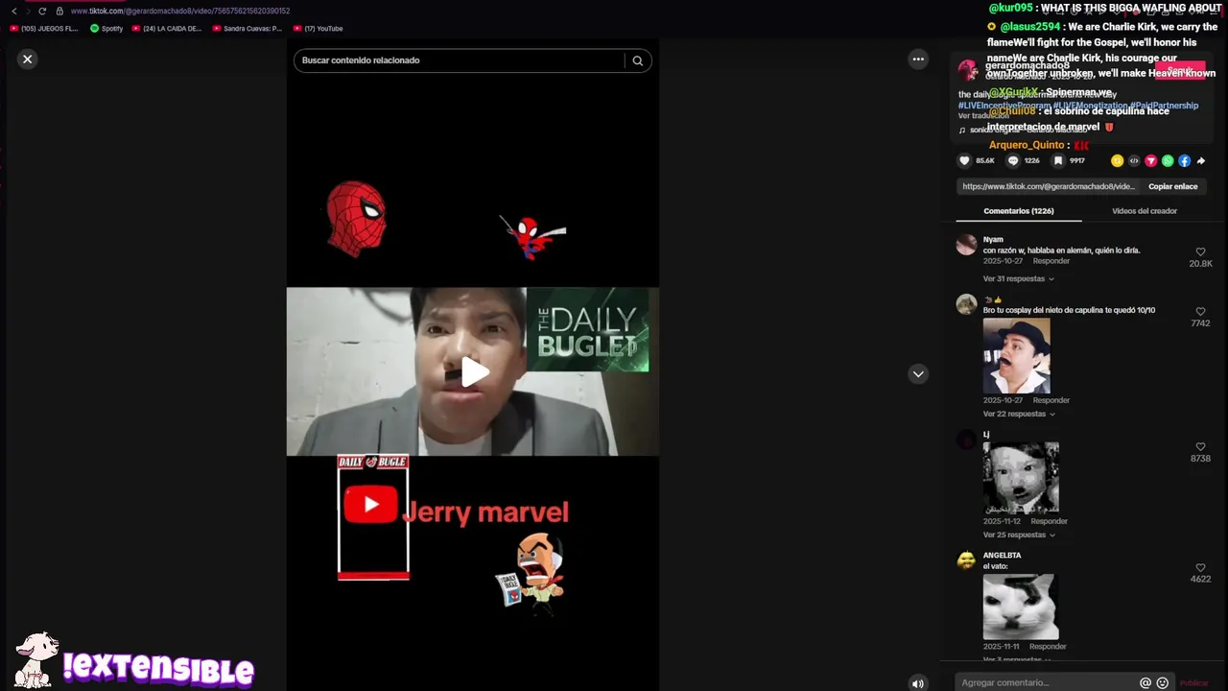The width and height of the screenshot is (1228, 691).
Task: Open ANGELBTA's profile avatar
Action: coord(966,561)
